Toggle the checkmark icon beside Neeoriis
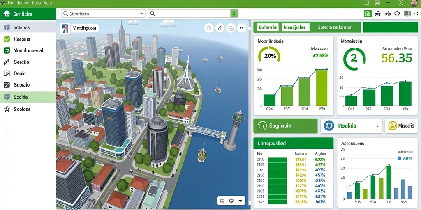This screenshot has height=210, width=421. tap(7, 39)
